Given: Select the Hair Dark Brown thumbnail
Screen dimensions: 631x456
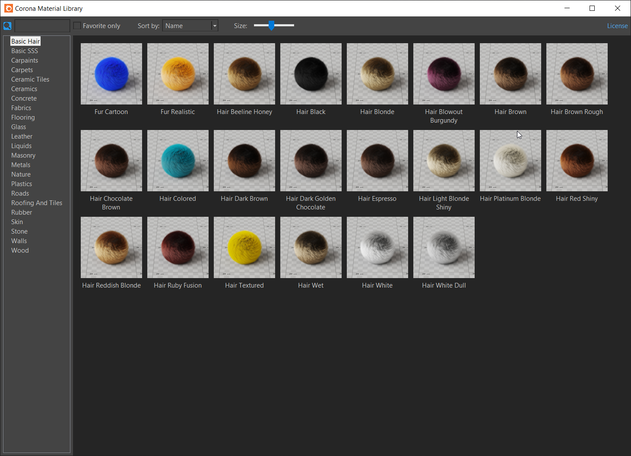Looking at the screenshot, I should coord(244,161).
